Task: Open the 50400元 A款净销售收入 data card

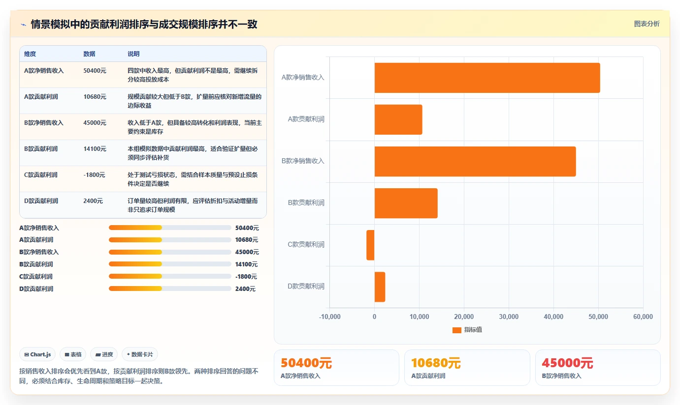Action: tap(336, 368)
